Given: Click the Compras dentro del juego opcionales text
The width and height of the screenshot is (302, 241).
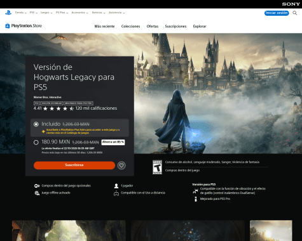Looking at the screenshot, I should click(x=66, y=186).
